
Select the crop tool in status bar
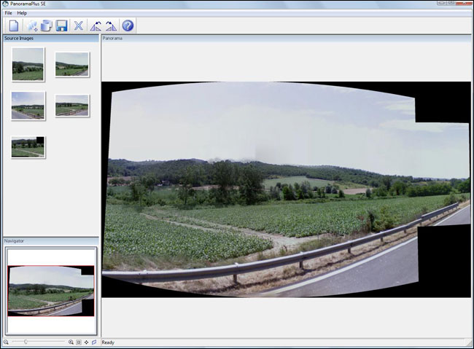[94, 342]
